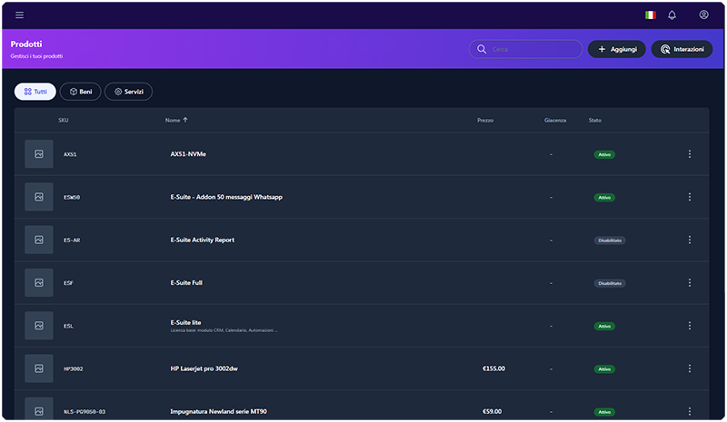
Task: Click the Disabilitato badge for E-Suite Full
Action: click(x=610, y=283)
